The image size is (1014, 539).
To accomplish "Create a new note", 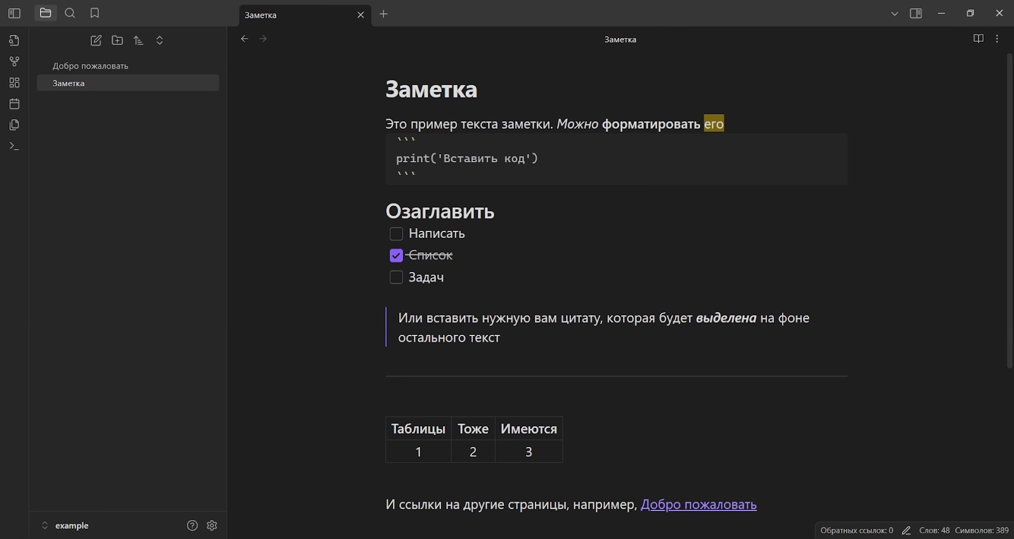I will coord(96,41).
